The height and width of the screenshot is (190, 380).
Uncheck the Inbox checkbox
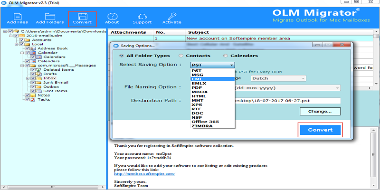pos(33,78)
